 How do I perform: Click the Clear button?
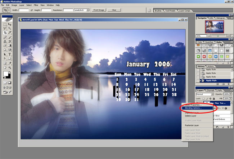tap(114, 10)
